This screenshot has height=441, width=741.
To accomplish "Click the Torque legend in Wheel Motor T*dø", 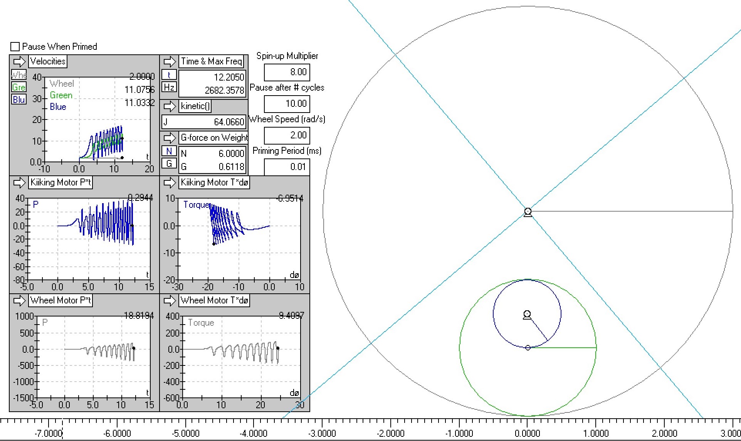I will click(x=201, y=323).
